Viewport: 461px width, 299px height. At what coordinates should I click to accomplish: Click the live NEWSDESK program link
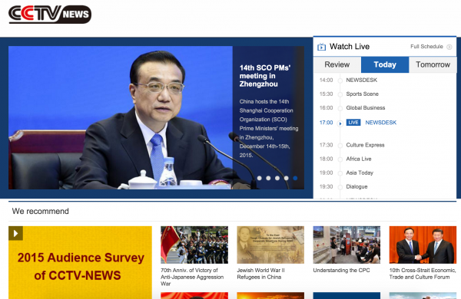pos(381,123)
